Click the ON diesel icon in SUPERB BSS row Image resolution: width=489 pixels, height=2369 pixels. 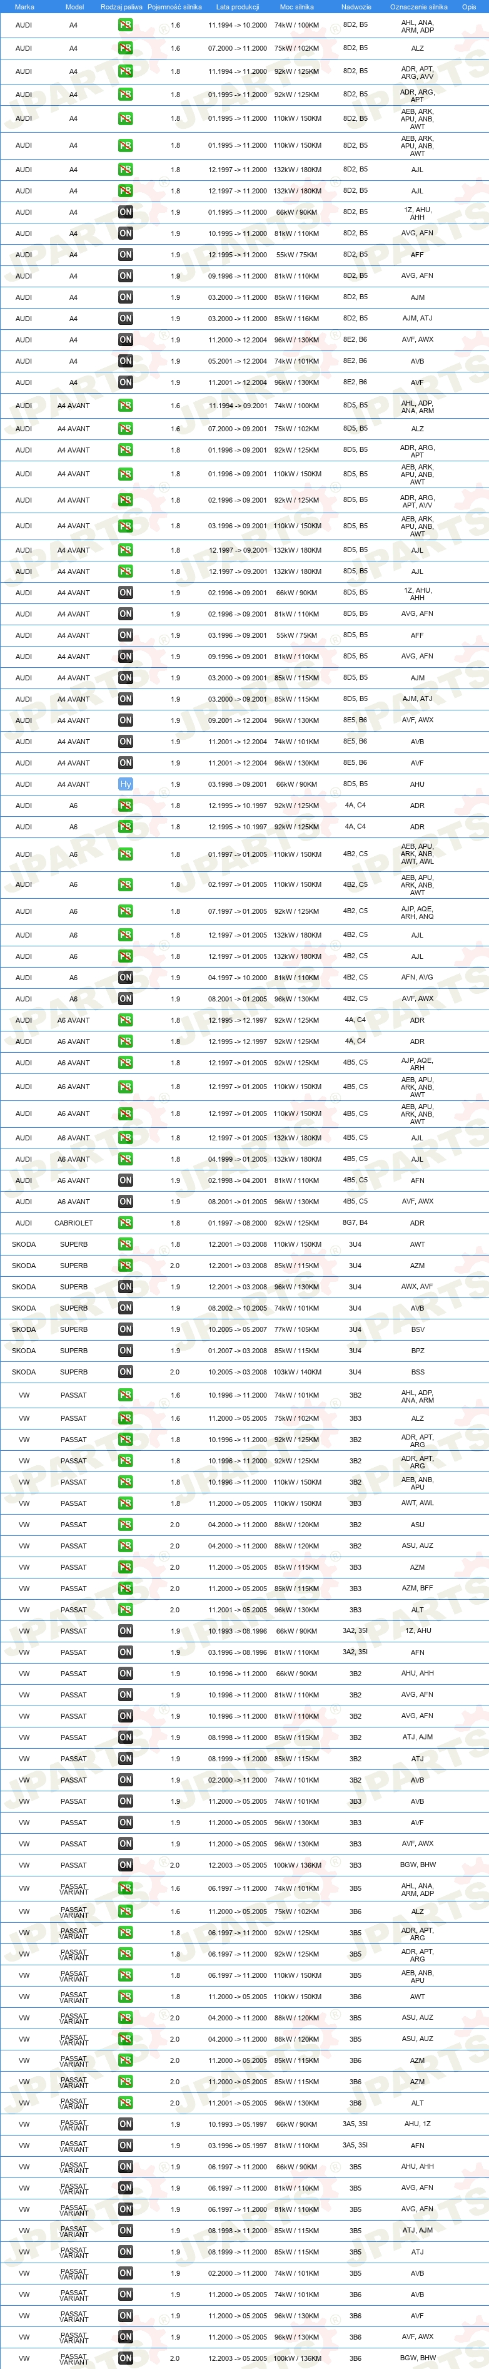pos(126,1372)
